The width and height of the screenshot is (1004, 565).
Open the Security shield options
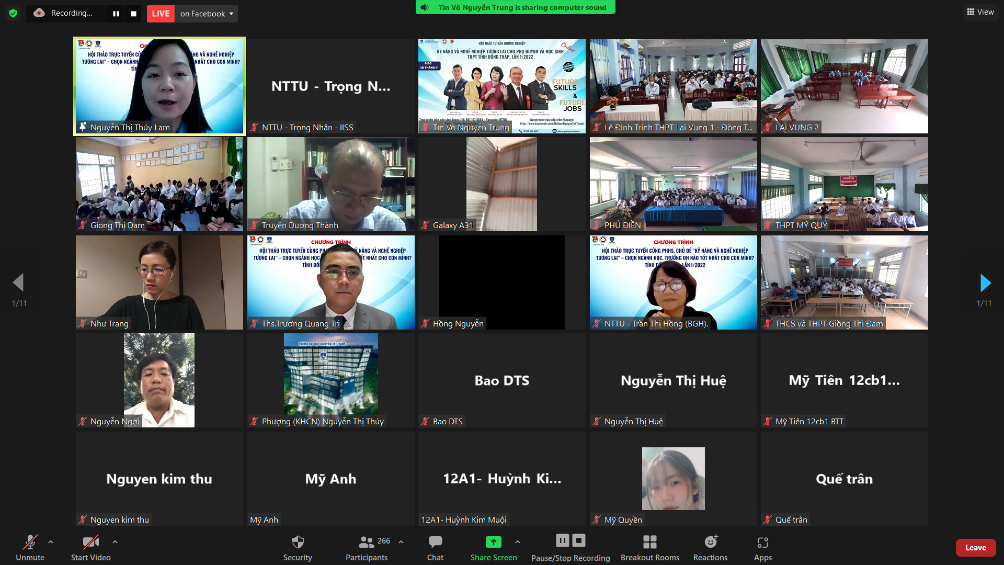pyautogui.click(x=298, y=547)
